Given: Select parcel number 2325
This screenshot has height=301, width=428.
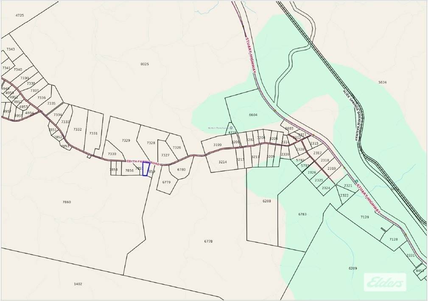Looking at the screenshot, I should click(319, 180).
